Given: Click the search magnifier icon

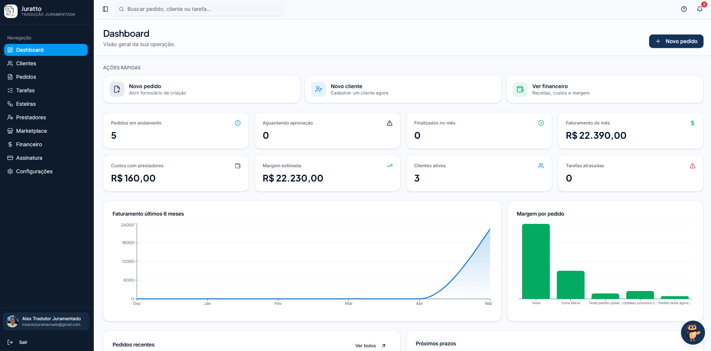Looking at the screenshot, I should 121,9.
